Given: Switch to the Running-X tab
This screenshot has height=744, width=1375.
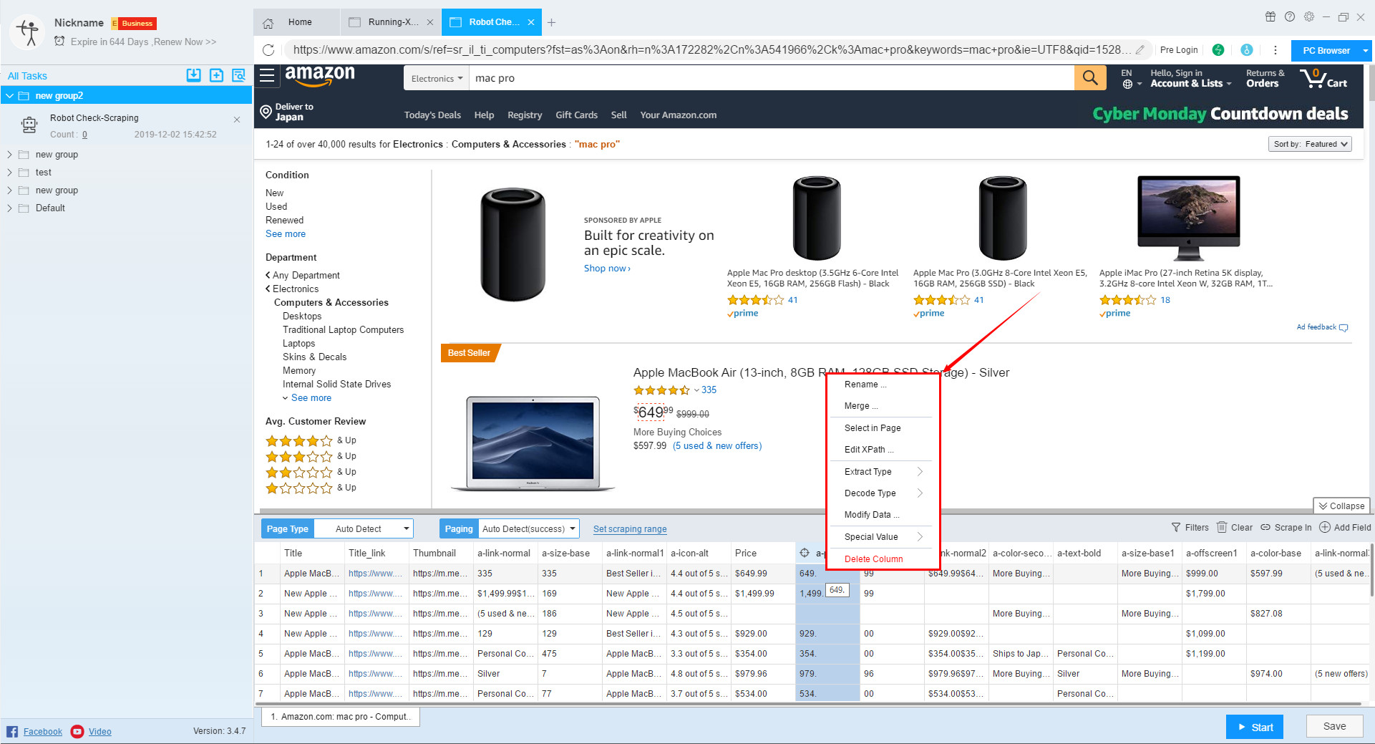Looking at the screenshot, I should point(392,22).
